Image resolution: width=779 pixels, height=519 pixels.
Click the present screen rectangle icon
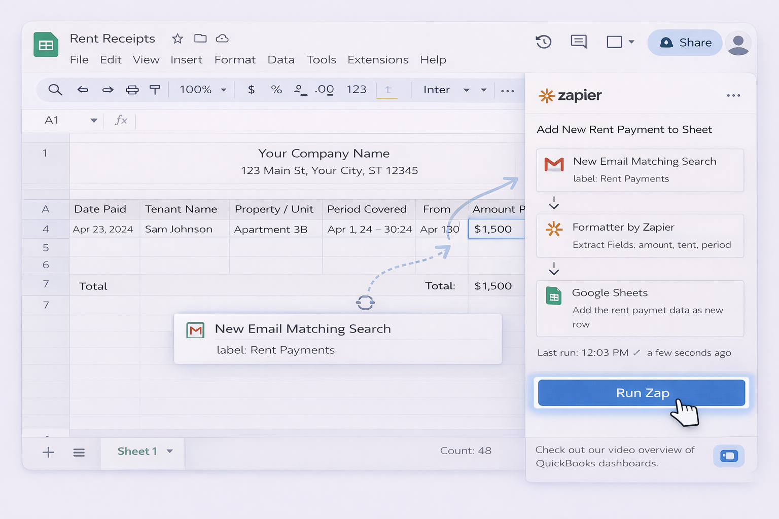[x=614, y=42]
